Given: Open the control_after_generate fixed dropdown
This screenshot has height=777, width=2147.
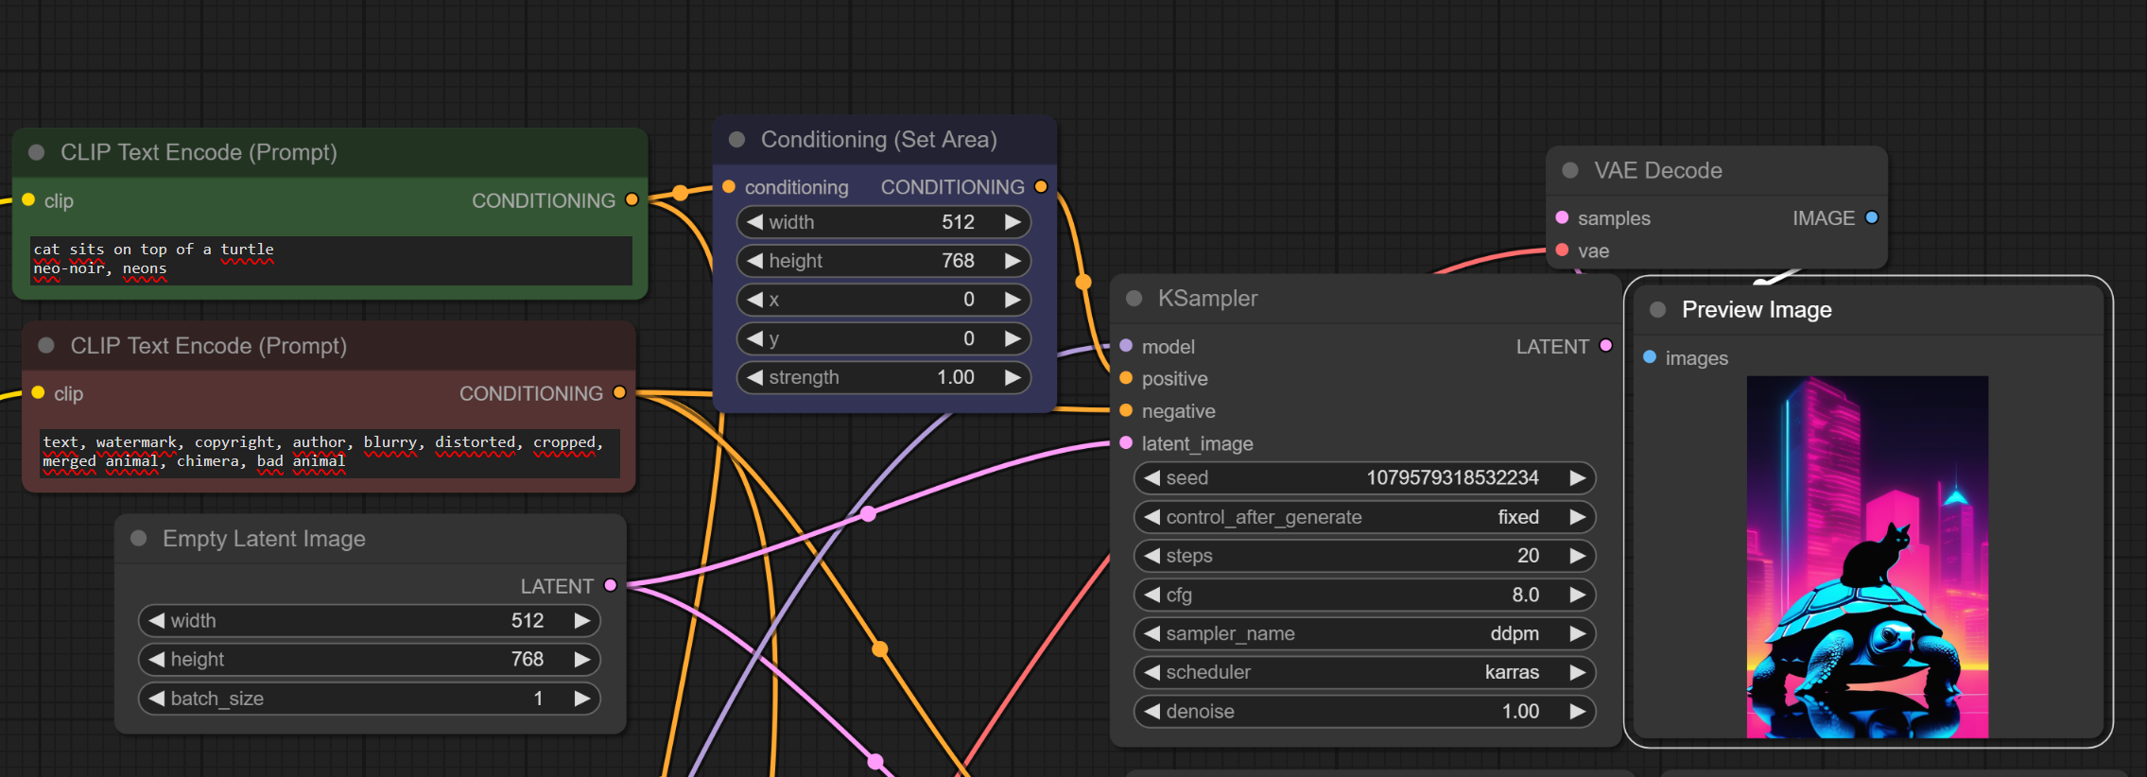Looking at the screenshot, I should (1363, 517).
